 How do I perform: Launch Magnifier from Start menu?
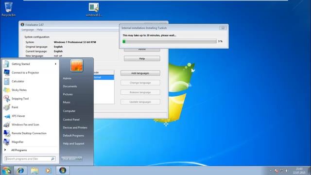pos(30,142)
